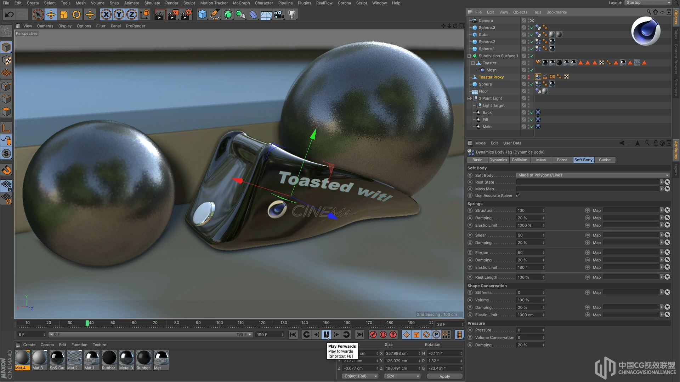Click the timeline preview range bar
Viewport: 680px width, 382px height.
tap(151, 335)
